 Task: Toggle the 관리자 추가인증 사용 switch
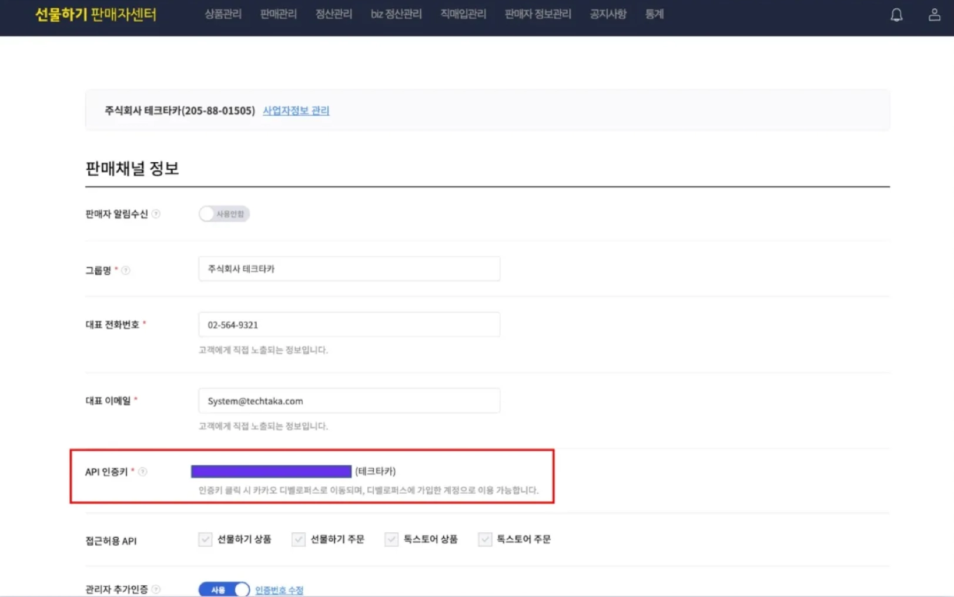(224, 589)
